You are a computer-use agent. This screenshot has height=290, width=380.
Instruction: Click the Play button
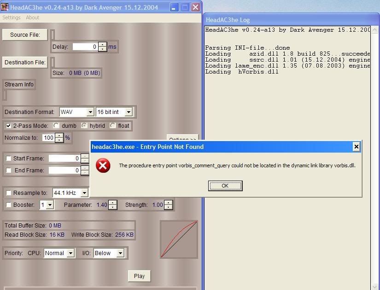(140, 276)
